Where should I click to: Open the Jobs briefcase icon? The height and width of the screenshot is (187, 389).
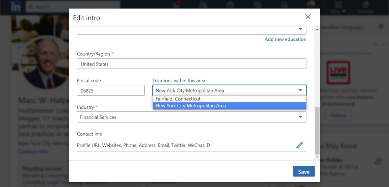point(230,5)
